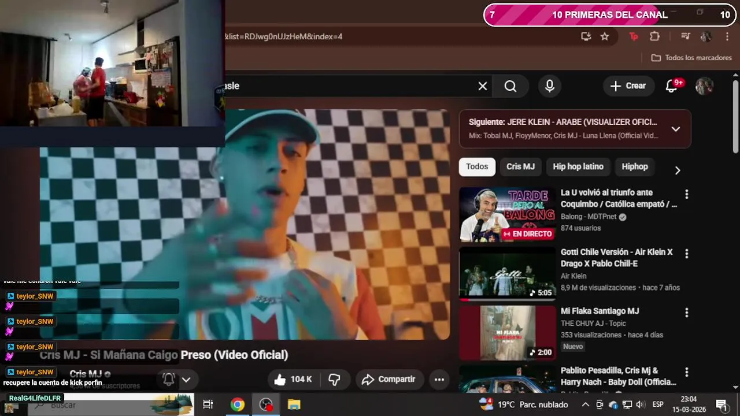Open the Chrome profile avatar
Screen dimensions: 740x416
point(706,36)
